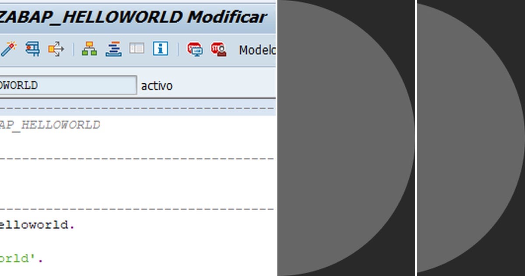Viewport: 525px width, 276px height.
Task: Select the Pattern wand icon
Action: (x=10, y=49)
